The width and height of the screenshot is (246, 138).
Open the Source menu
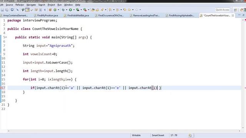click(x=9, y=5)
